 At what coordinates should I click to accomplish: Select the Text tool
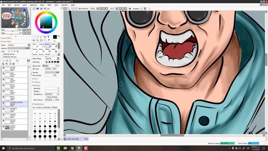[x=49, y=36]
